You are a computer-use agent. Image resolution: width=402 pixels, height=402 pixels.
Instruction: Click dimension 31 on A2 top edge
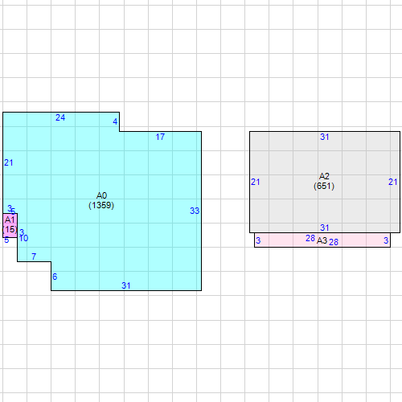[325, 137]
